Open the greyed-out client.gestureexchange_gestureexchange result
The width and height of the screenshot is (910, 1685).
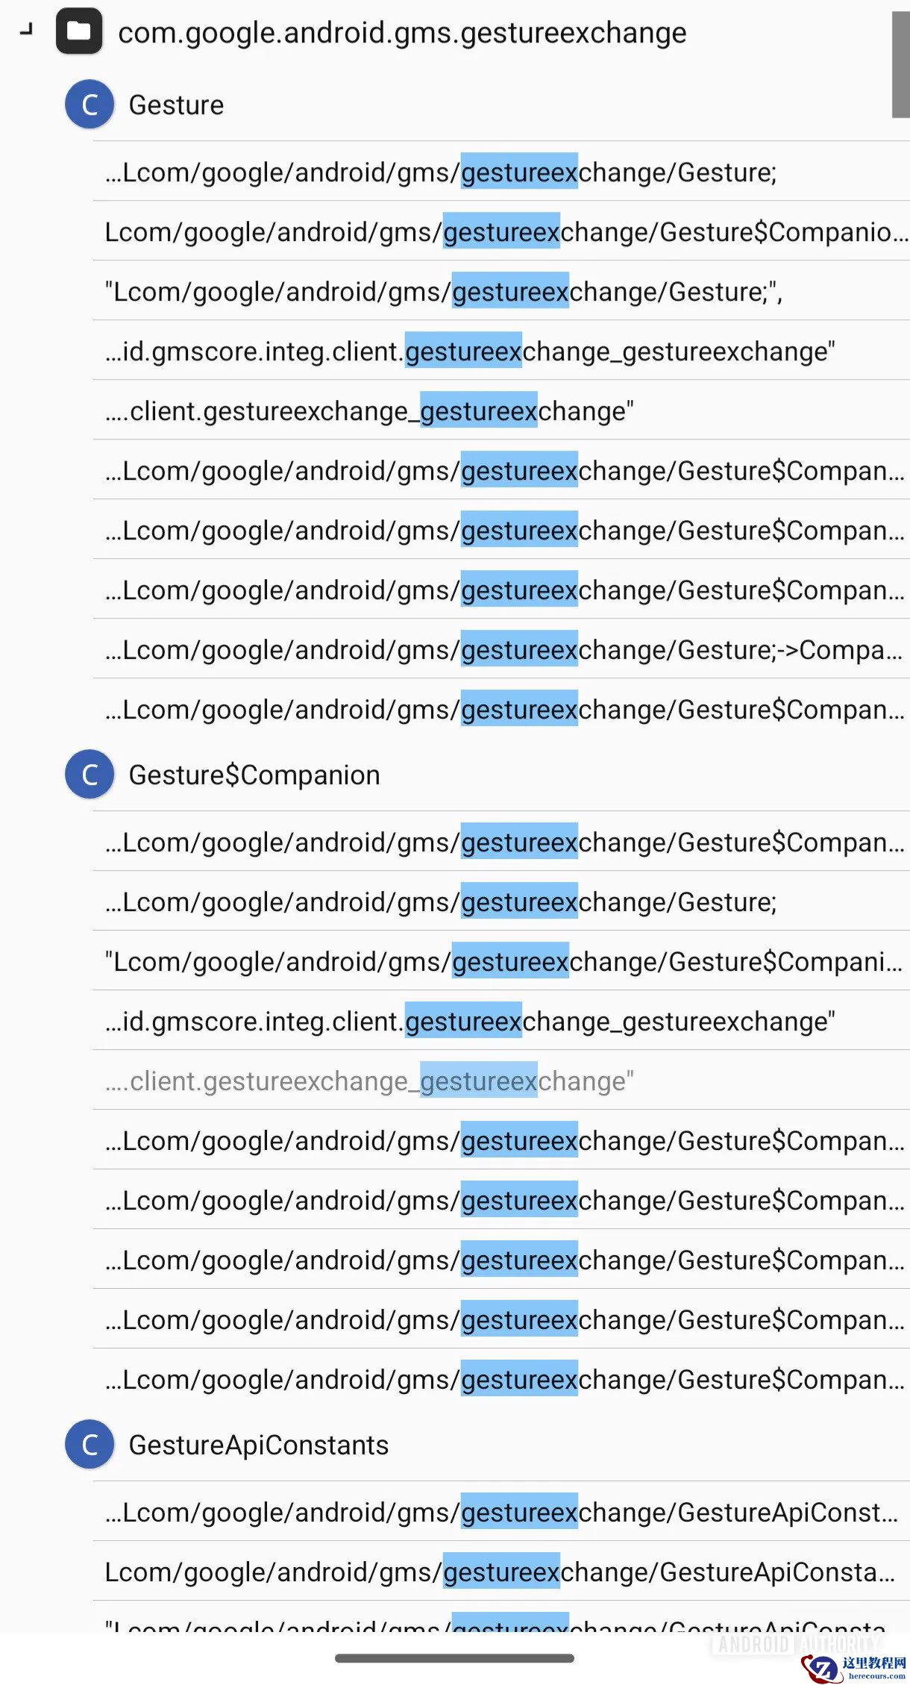tap(369, 1081)
